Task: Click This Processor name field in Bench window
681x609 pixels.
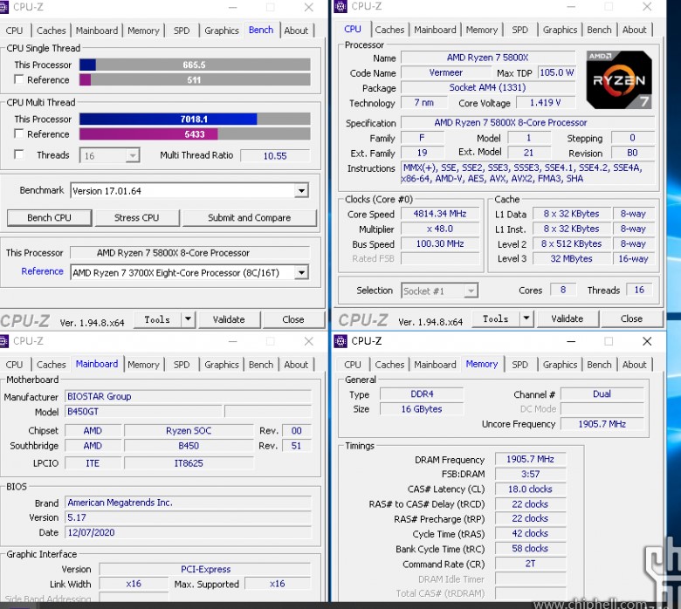Action: 190,253
